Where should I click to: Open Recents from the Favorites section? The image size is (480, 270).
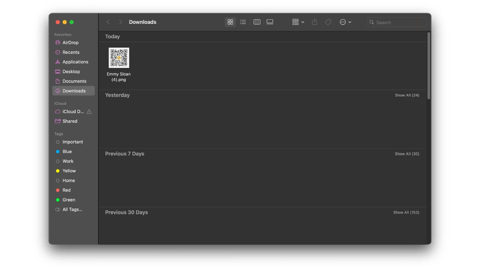click(x=70, y=52)
